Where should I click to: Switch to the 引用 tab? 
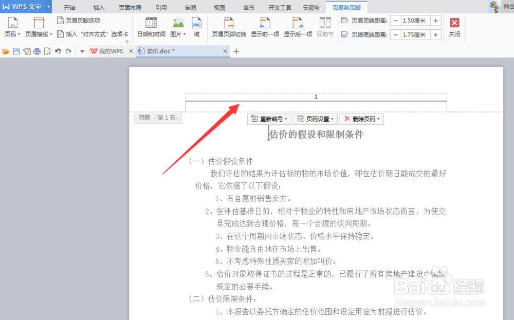click(161, 8)
